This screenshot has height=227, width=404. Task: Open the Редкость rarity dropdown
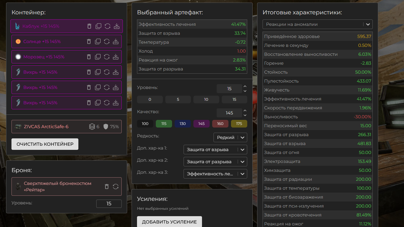click(230, 137)
